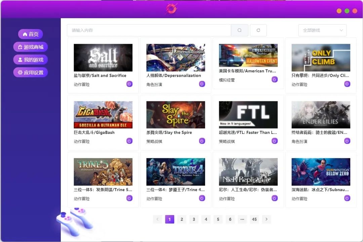The image size is (363, 242).
Task: Click the next page arrow
Action: (x=267, y=219)
